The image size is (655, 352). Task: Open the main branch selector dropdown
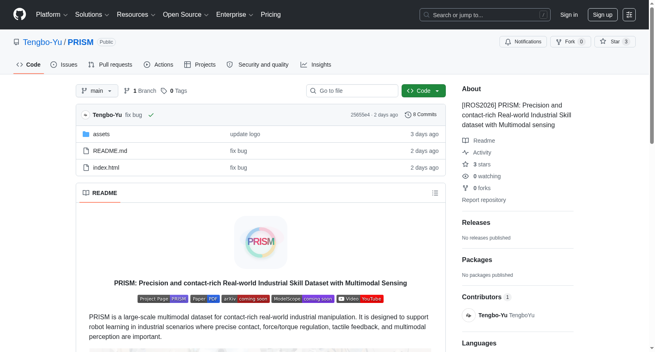click(x=97, y=91)
